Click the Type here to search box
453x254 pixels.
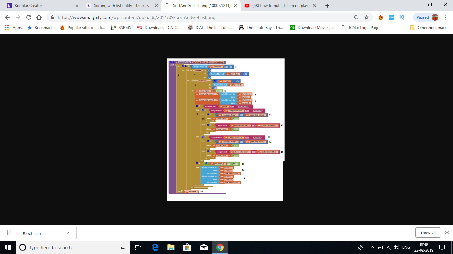(73, 247)
